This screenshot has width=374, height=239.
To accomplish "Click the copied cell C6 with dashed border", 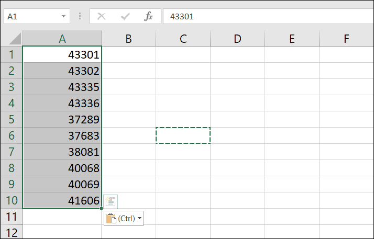I will tap(183, 135).
